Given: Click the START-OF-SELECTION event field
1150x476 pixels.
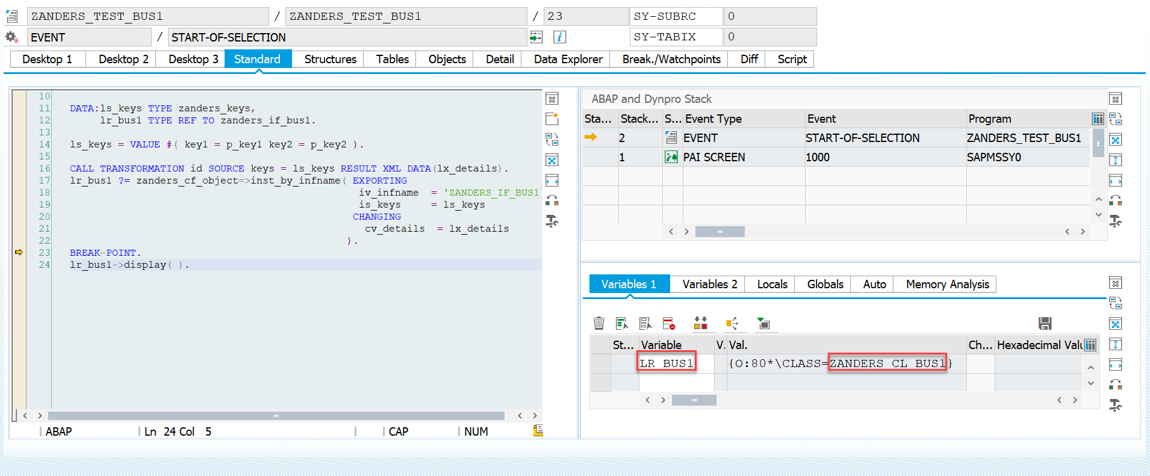Looking at the screenshot, I should [x=347, y=37].
